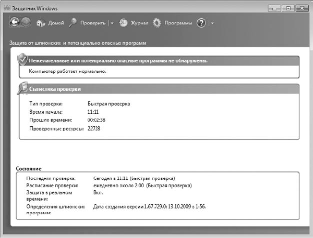The image size is (313, 238).
Task: Click the magnifier icon beside Проверить
Action: (x=73, y=23)
